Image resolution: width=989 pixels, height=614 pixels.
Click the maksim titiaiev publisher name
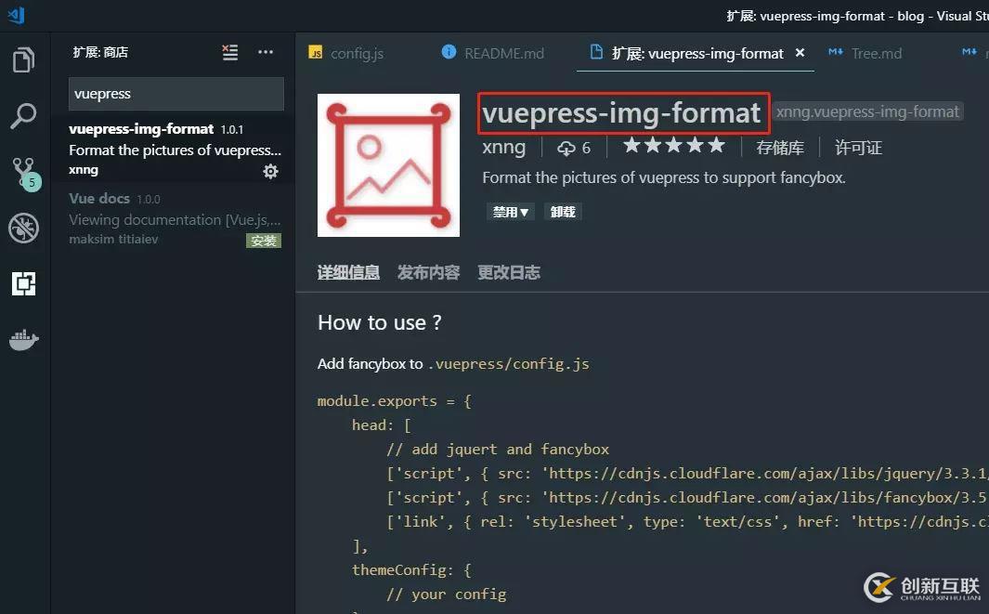pos(113,239)
